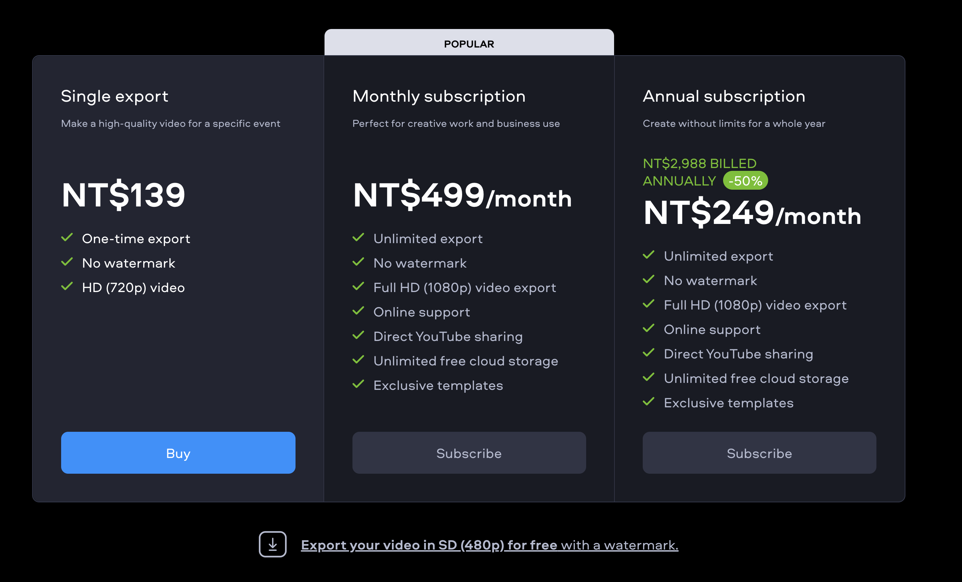
Task: Click the Monthly subscription plan heading
Action: [439, 96]
